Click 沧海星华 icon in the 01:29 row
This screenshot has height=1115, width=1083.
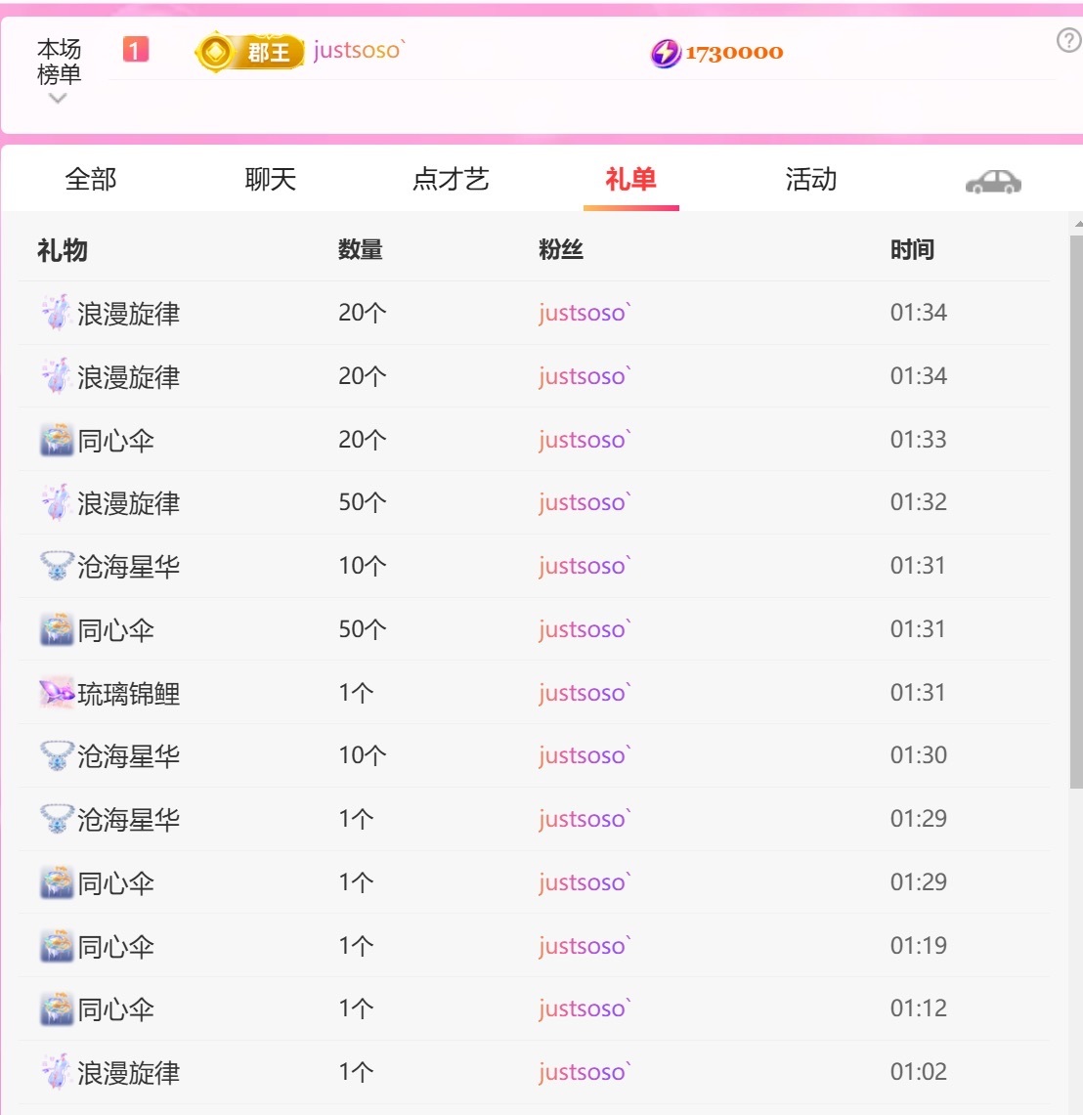click(x=56, y=819)
